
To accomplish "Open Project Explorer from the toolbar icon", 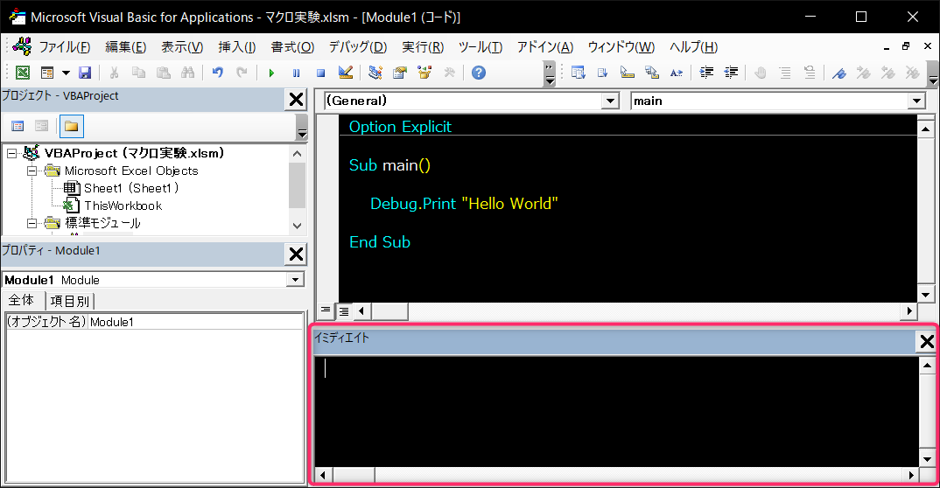I will coord(375,73).
